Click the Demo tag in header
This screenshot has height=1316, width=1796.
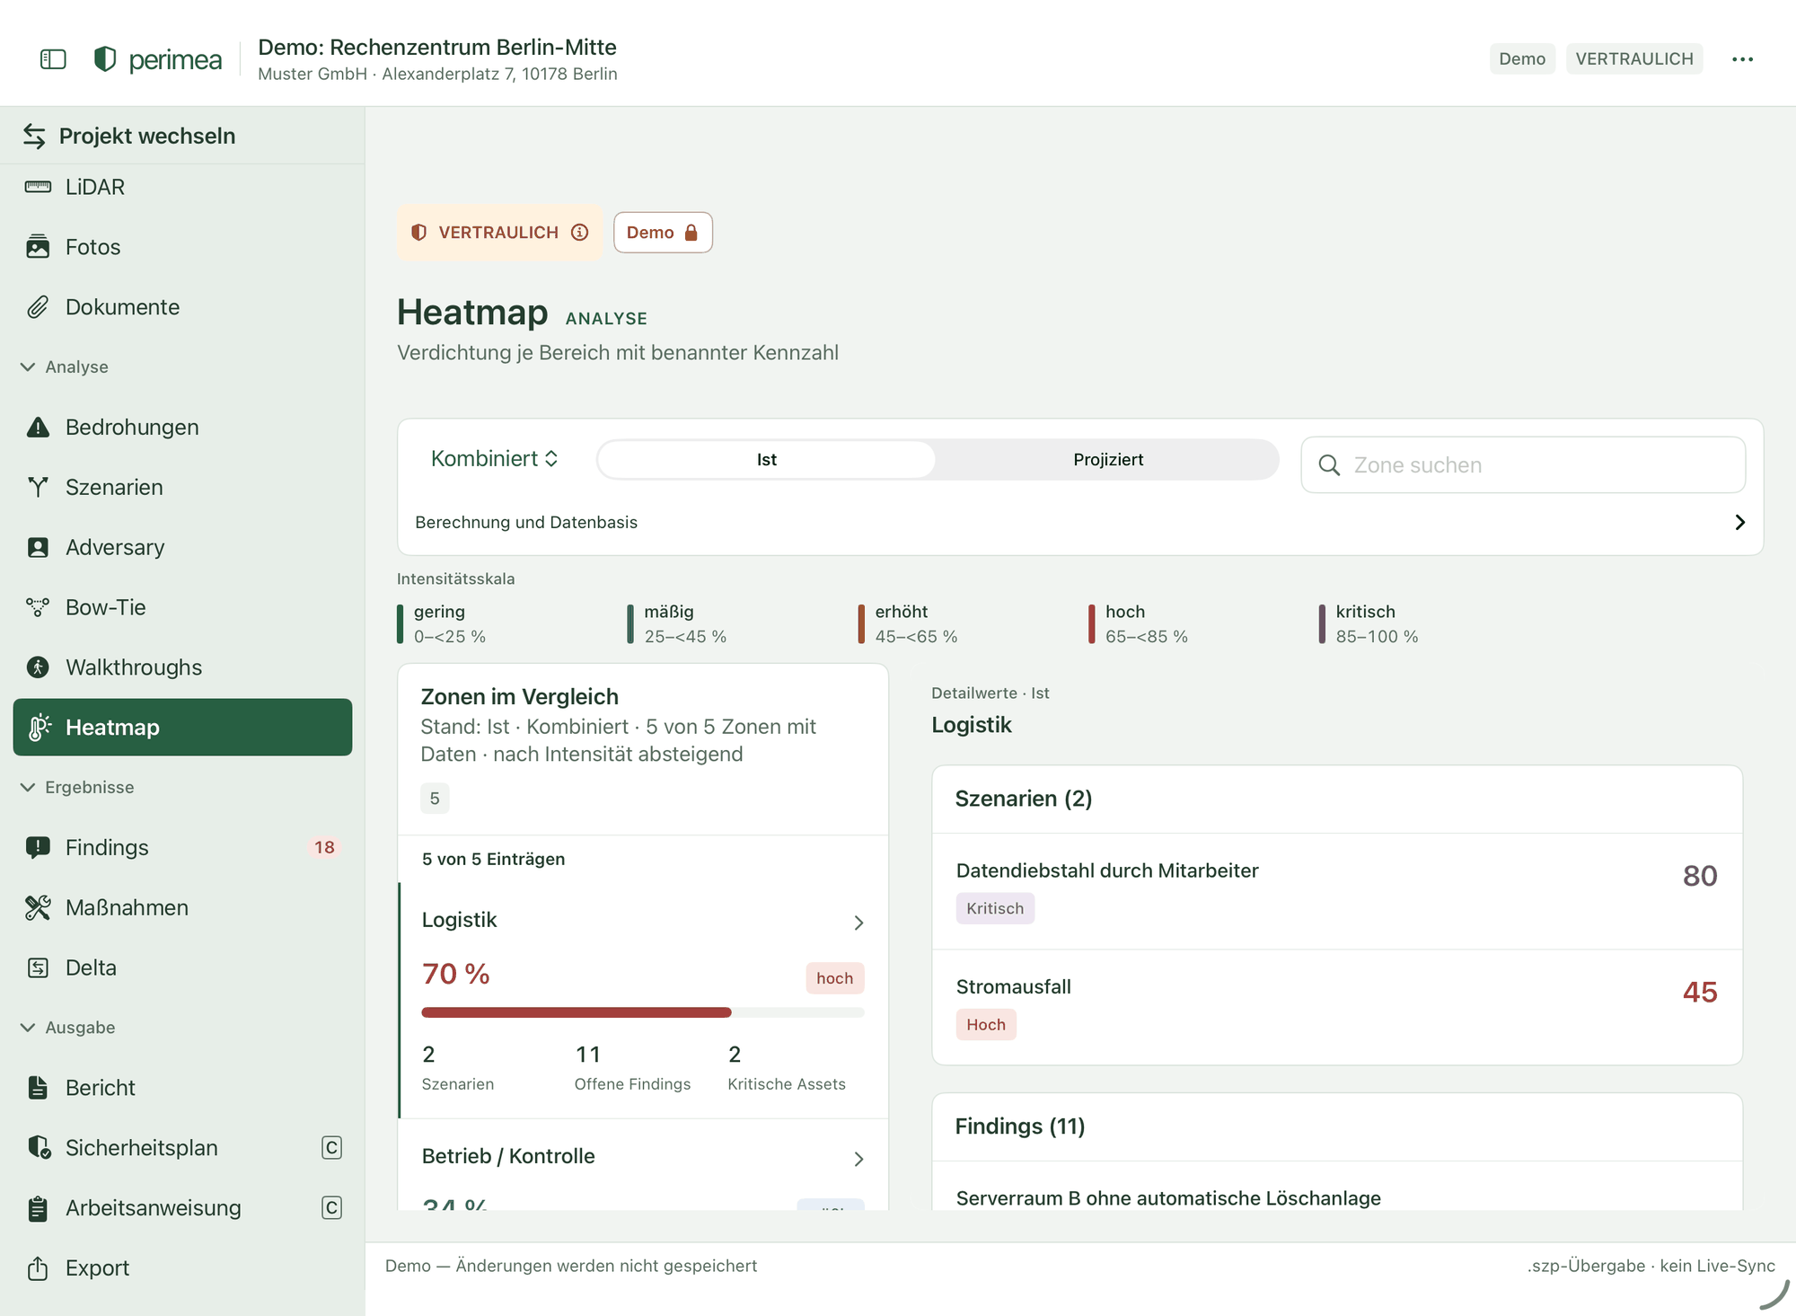1522,59
